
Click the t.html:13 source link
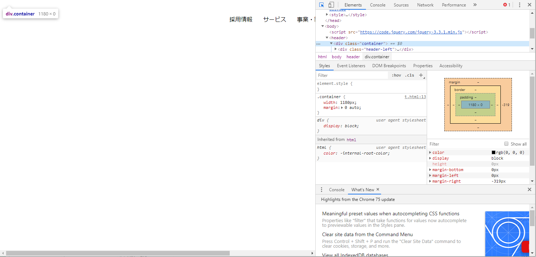click(x=415, y=97)
